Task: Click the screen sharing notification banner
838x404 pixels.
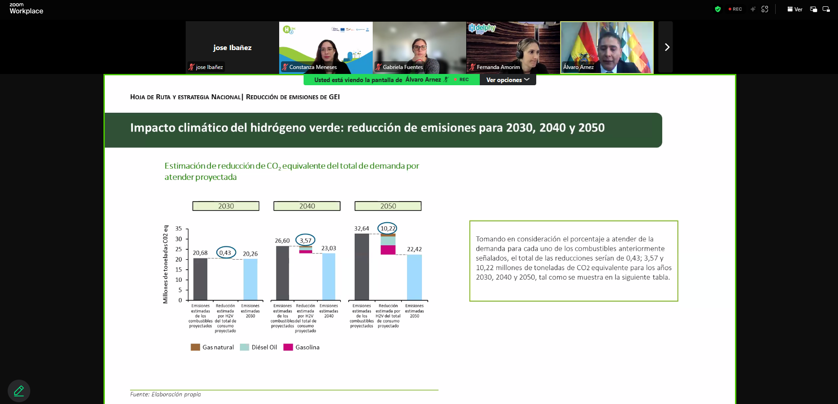Action: pos(391,80)
